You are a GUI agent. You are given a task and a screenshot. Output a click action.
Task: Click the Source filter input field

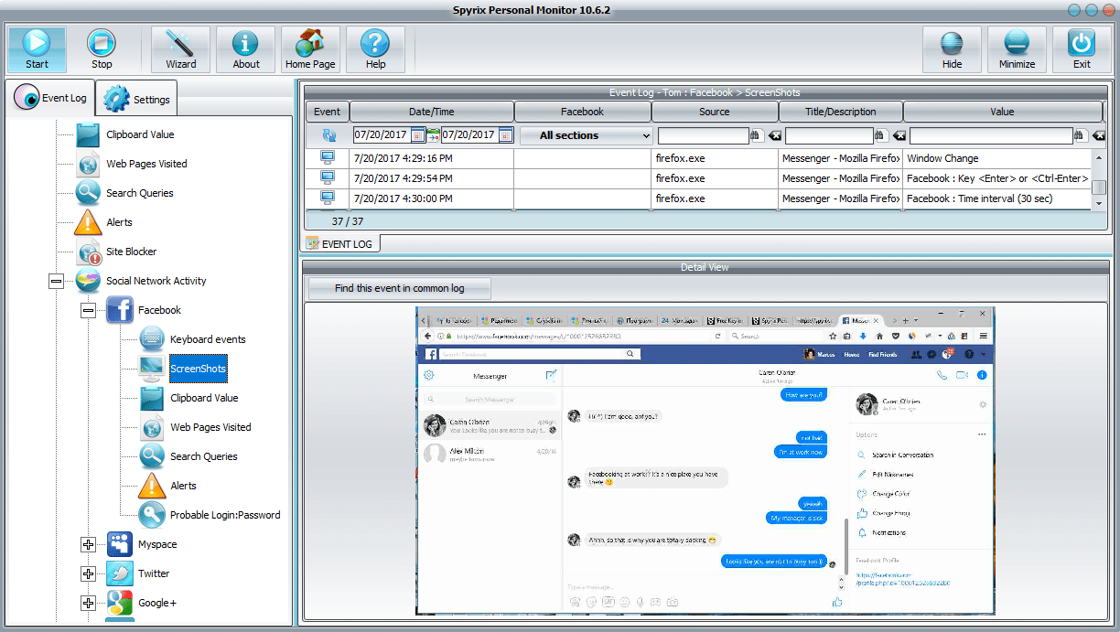click(x=703, y=135)
